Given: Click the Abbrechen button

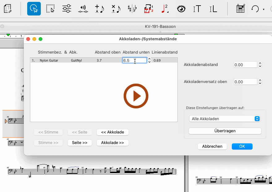Looking at the screenshot, I should coord(212,146).
